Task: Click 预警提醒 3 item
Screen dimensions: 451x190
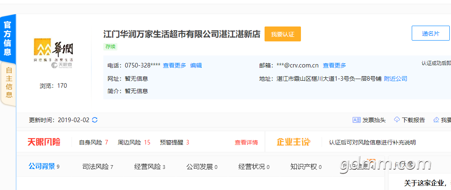Action: (x=174, y=142)
